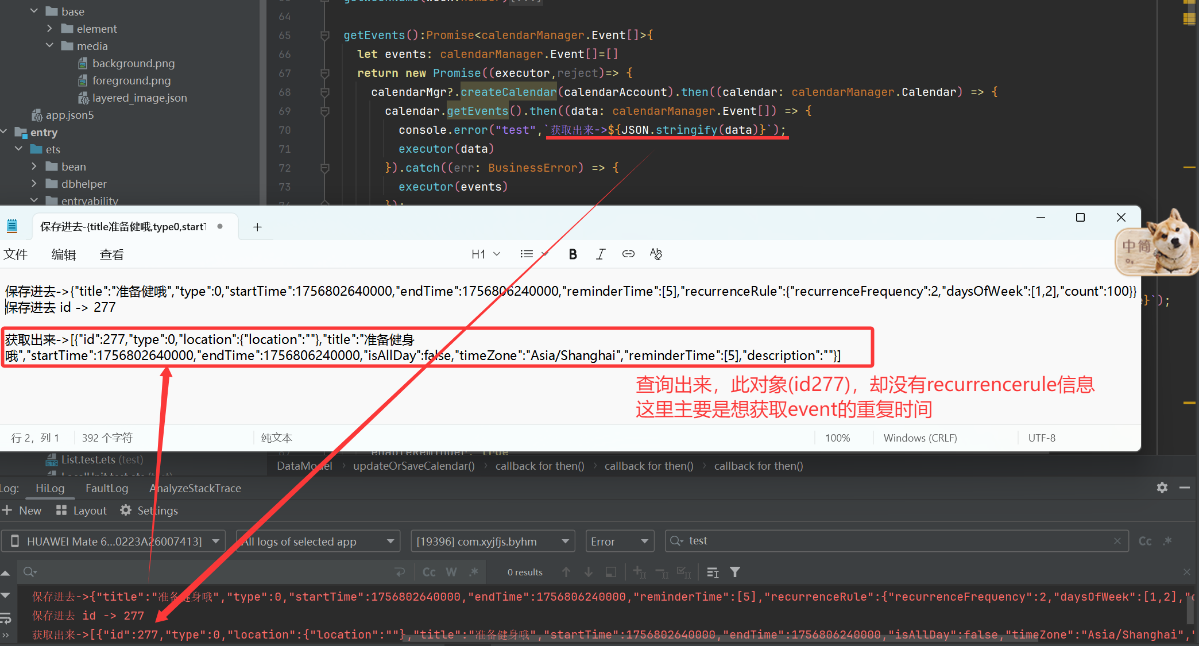Expand the element folder
The image size is (1199, 646).
click(49, 28)
